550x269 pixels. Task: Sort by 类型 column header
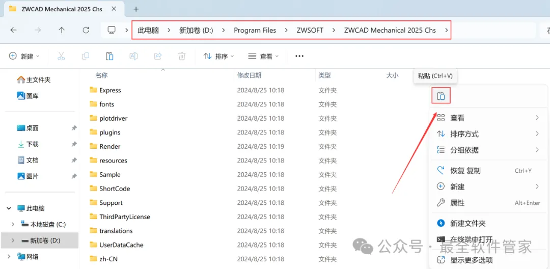tap(324, 75)
